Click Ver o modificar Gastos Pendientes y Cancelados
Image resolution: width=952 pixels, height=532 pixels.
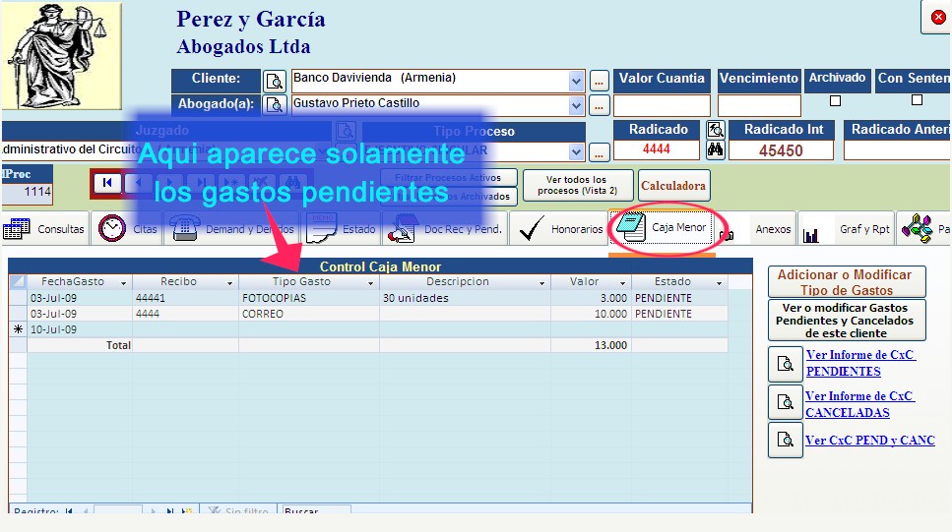click(x=847, y=321)
